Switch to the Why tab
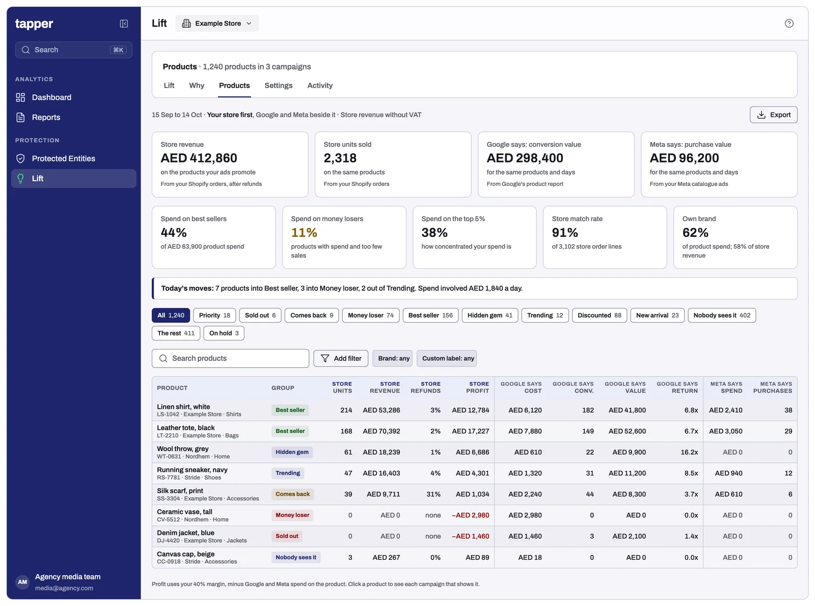Viewport: 815px width, 606px height. click(197, 86)
